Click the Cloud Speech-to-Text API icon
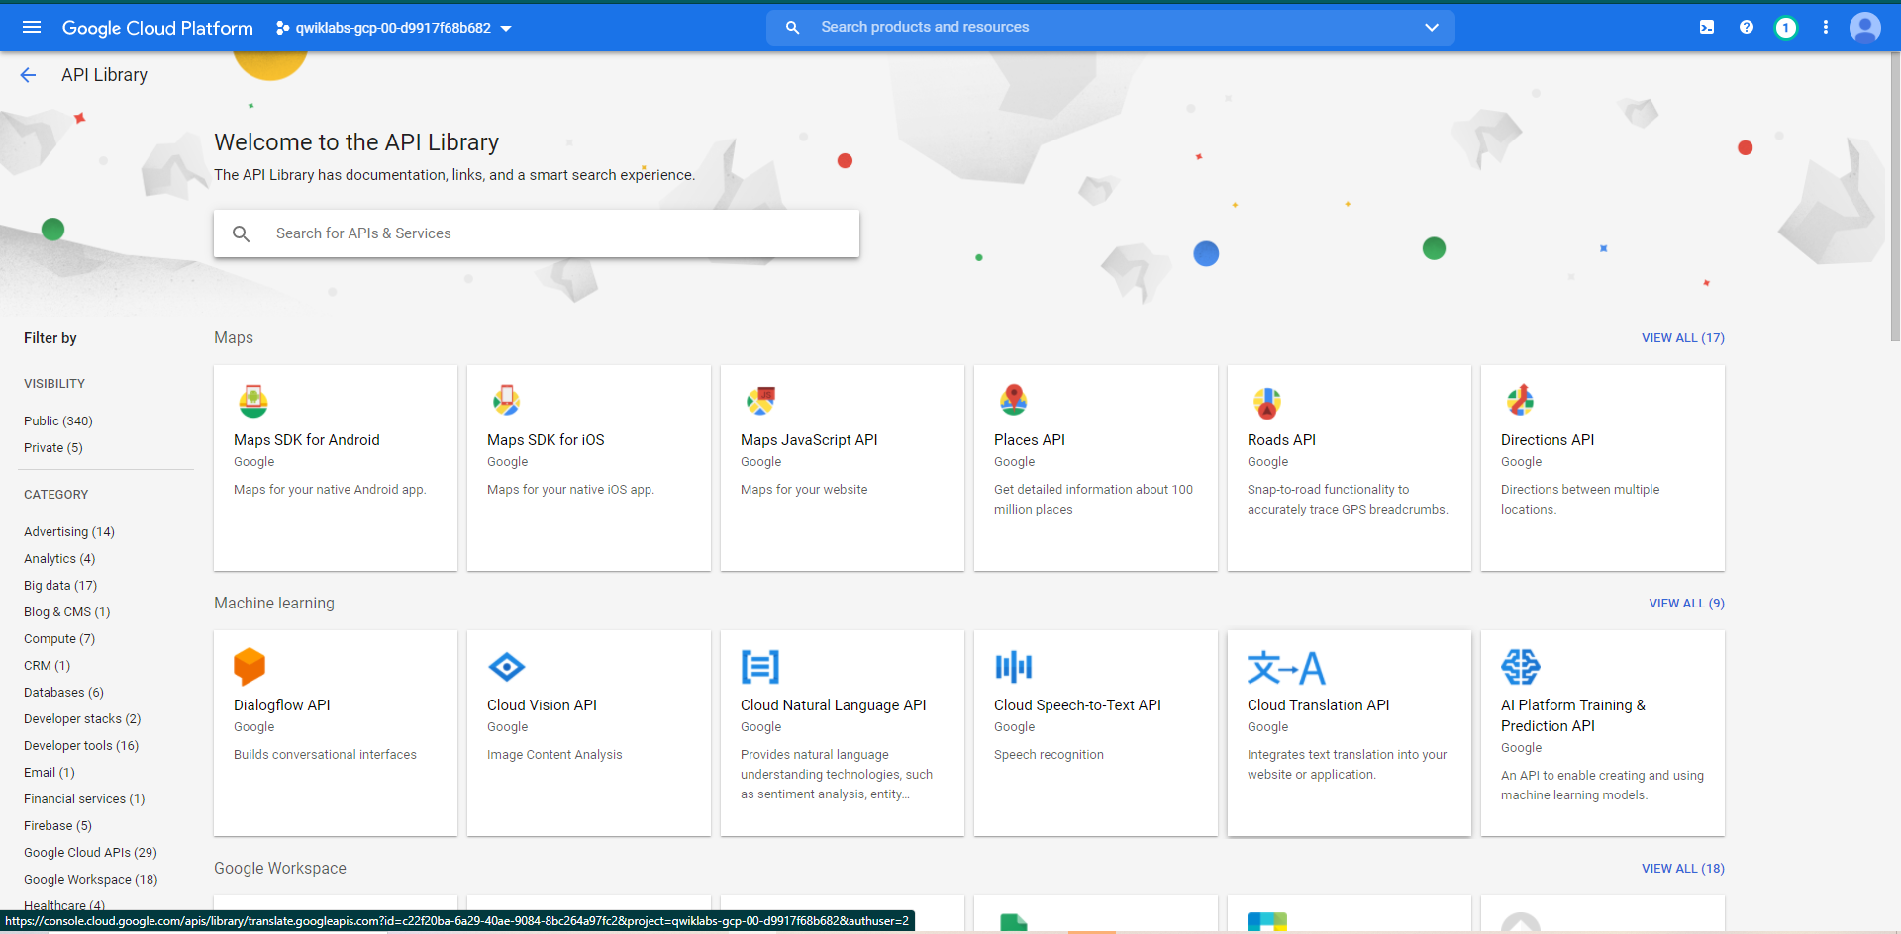 [1014, 667]
